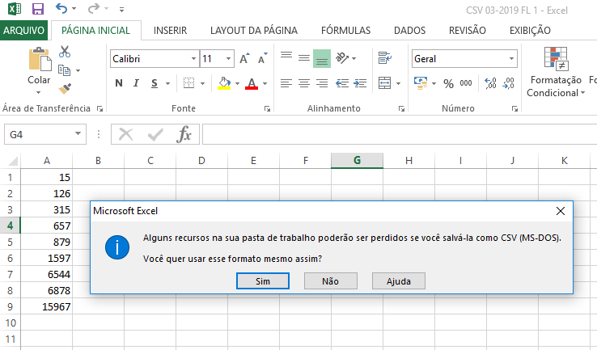The width and height of the screenshot is (597, 350).
Task: Open the Fonte dialog launcher
Action: (267, 109)
